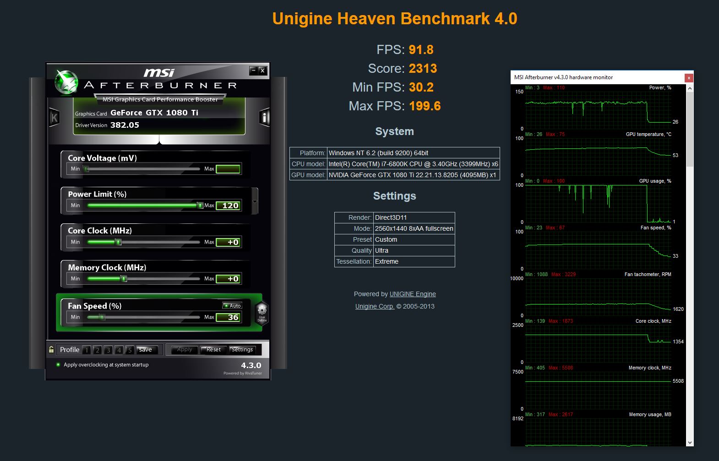Click the Core Voltage value field
The width and height of the screenshot is (719, 461).
click(x=228, y=169)
